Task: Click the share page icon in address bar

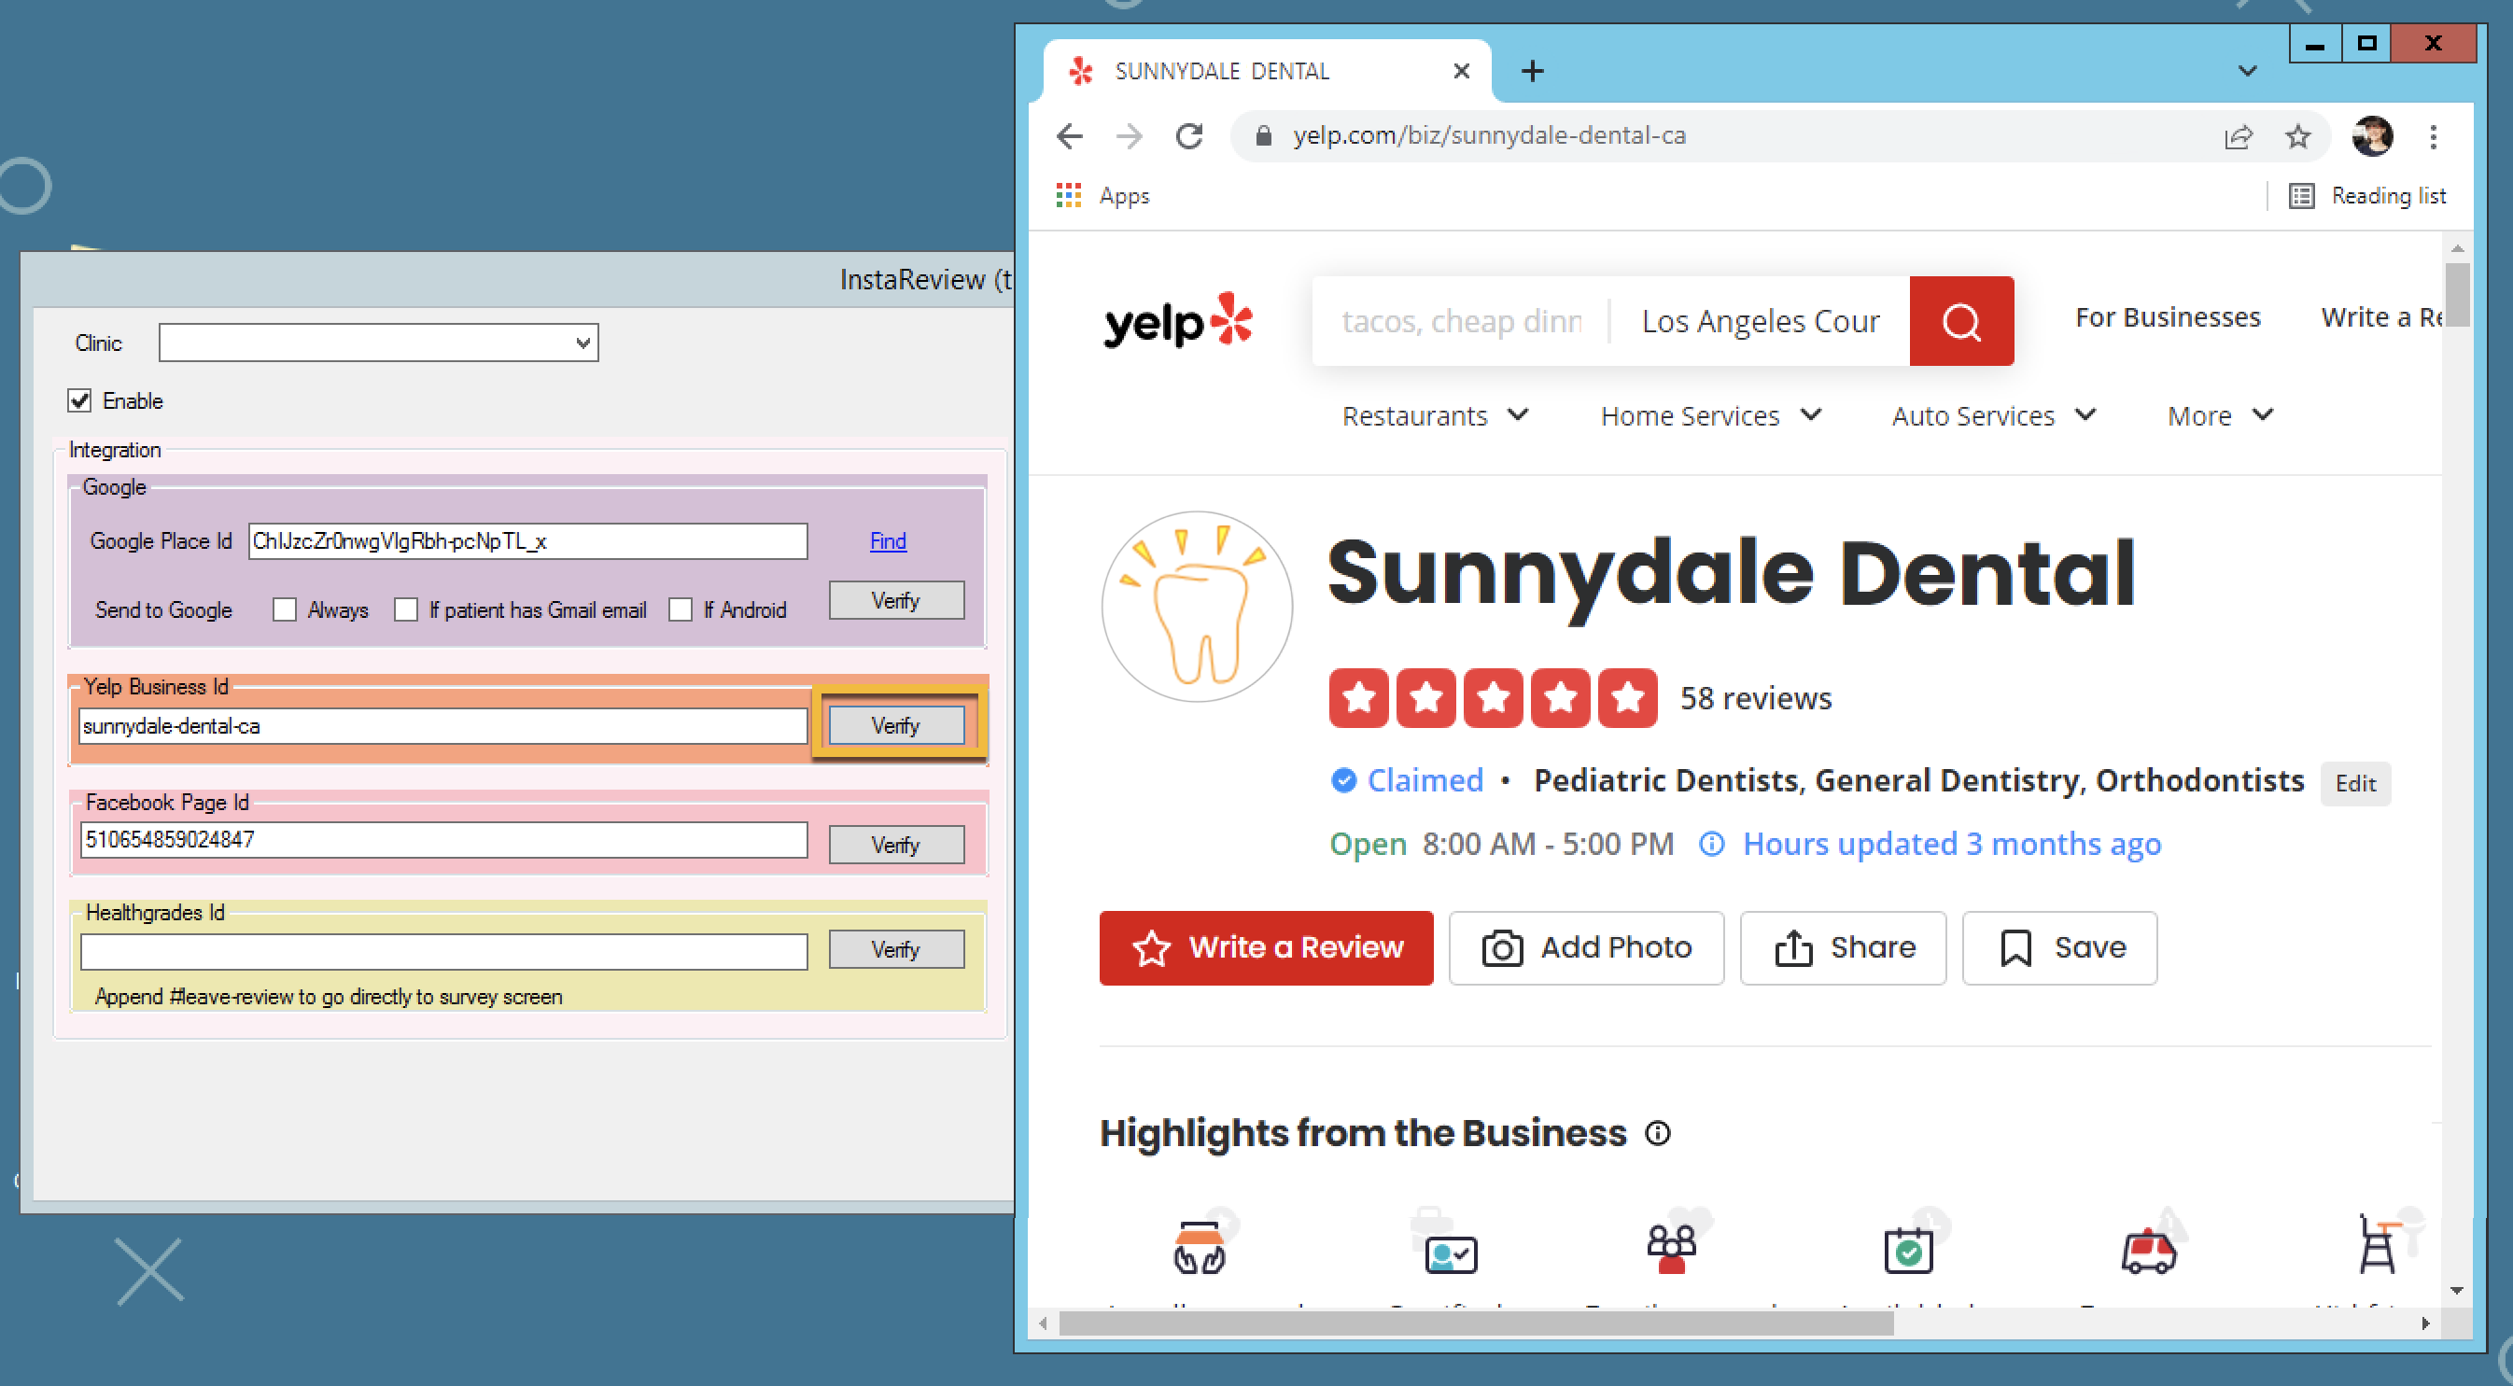Action: point(2239,135)
